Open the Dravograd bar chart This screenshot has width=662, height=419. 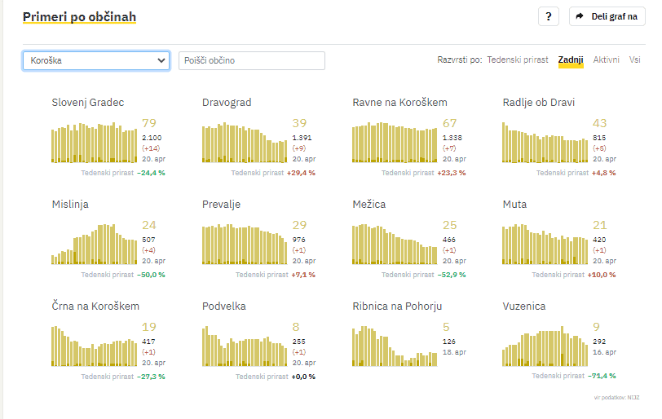pos(245,143)
